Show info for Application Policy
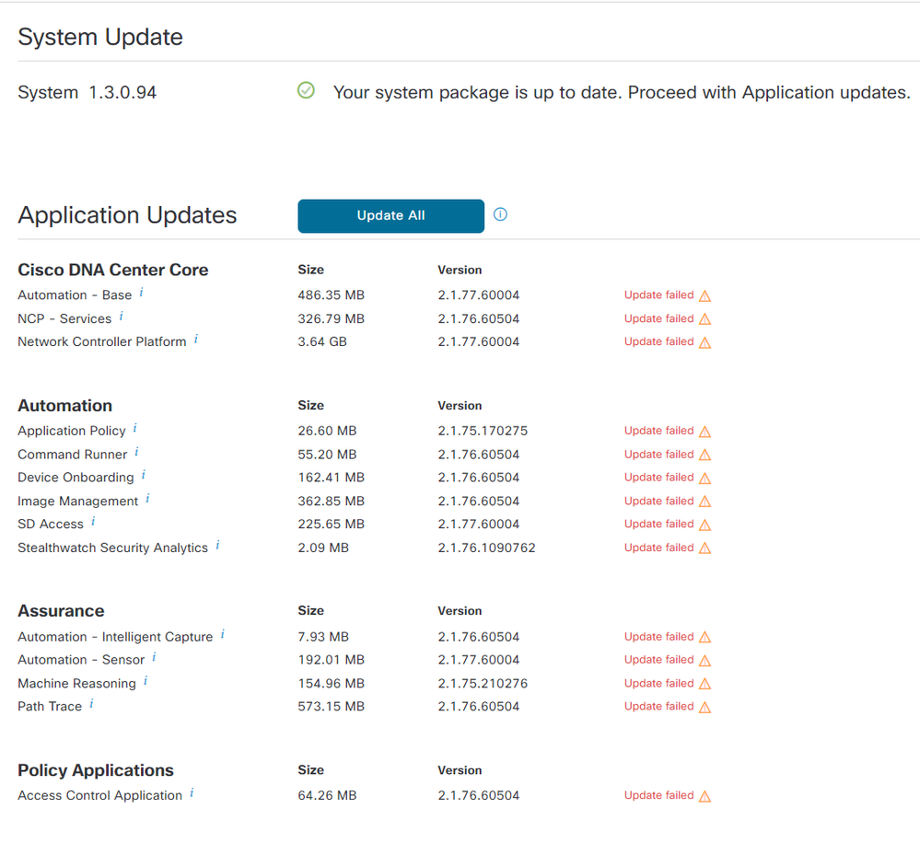This screenshot has height=854, width=920. (135, 429)
